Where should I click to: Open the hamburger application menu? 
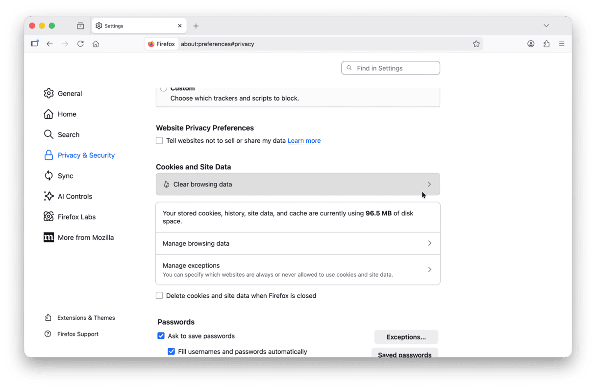pyautogui.click(x=562, y=44)
